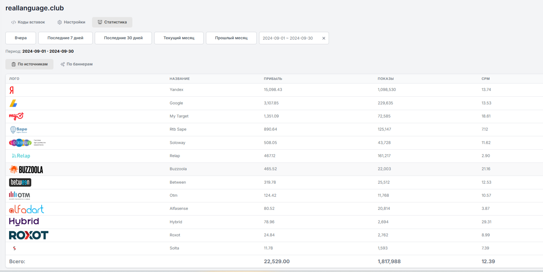Click the Relap logo
Image resolution: width=543 pixels, height=272 pixels.
[21, 156]
